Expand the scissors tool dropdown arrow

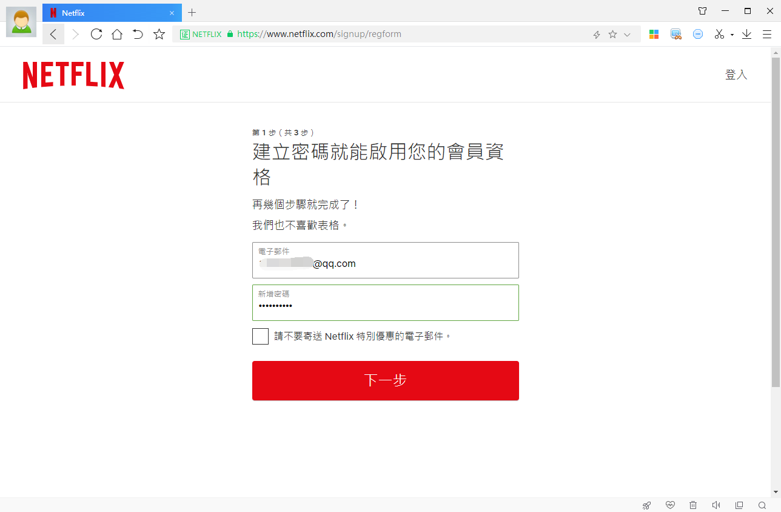pyautogui.click(x=732, y=35)
